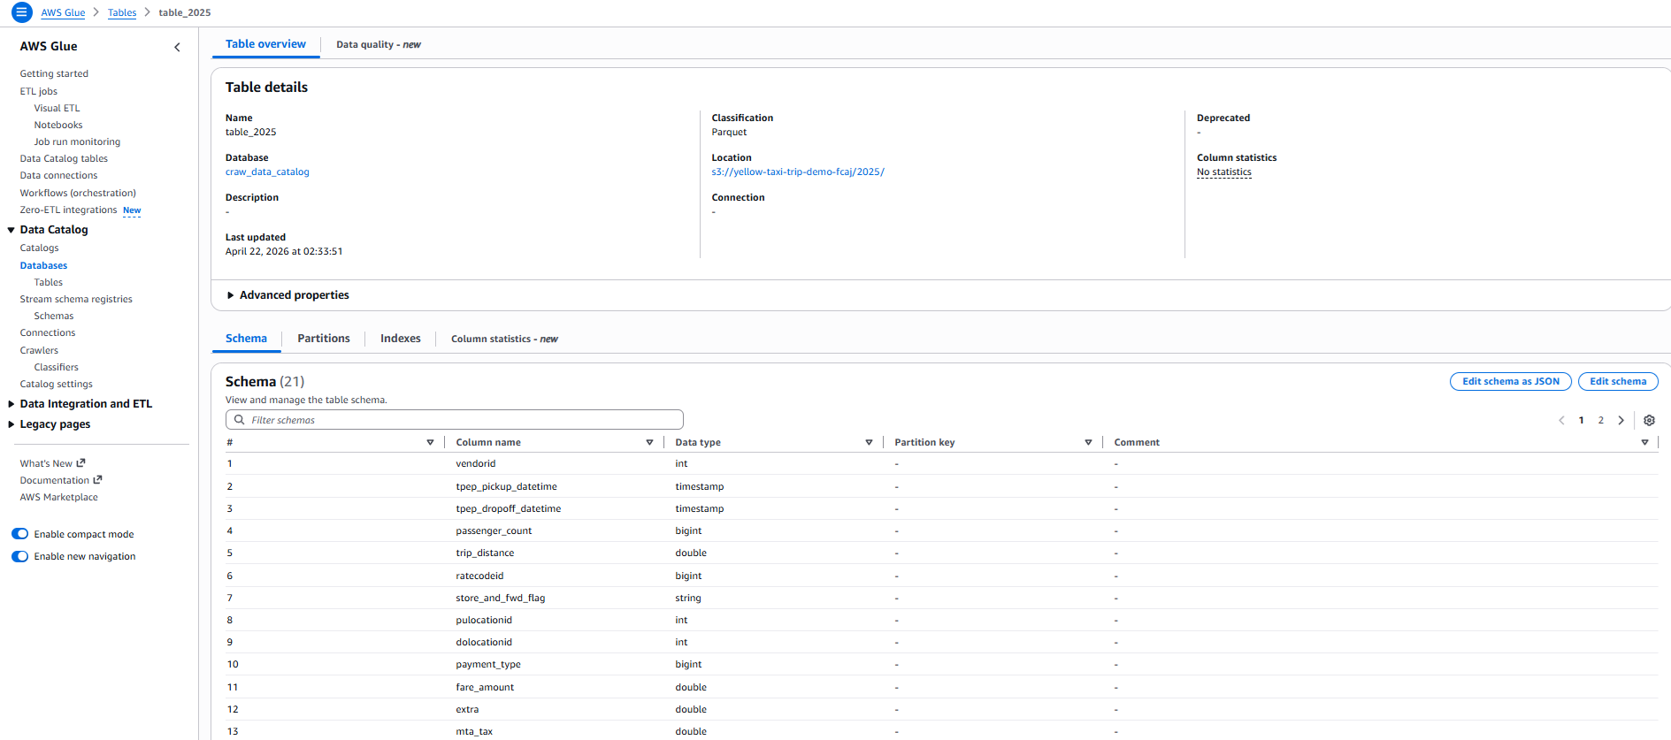Screen dimensions: 1671x740
Task: Click the Documentation external link icon
Action: [97, 479]
